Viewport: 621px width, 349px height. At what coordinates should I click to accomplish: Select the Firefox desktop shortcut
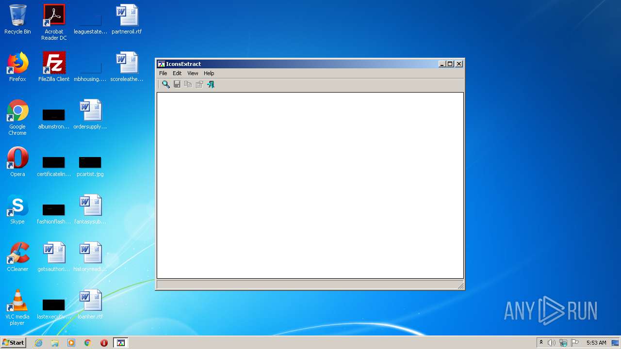17,67
